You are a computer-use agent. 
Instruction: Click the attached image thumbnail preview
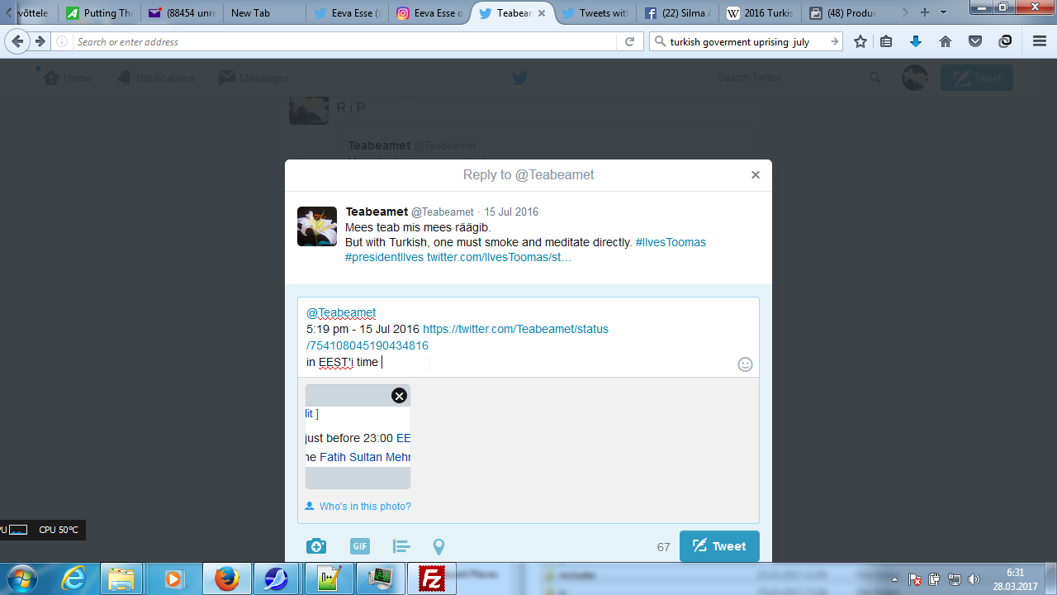(x=358, y=436)
